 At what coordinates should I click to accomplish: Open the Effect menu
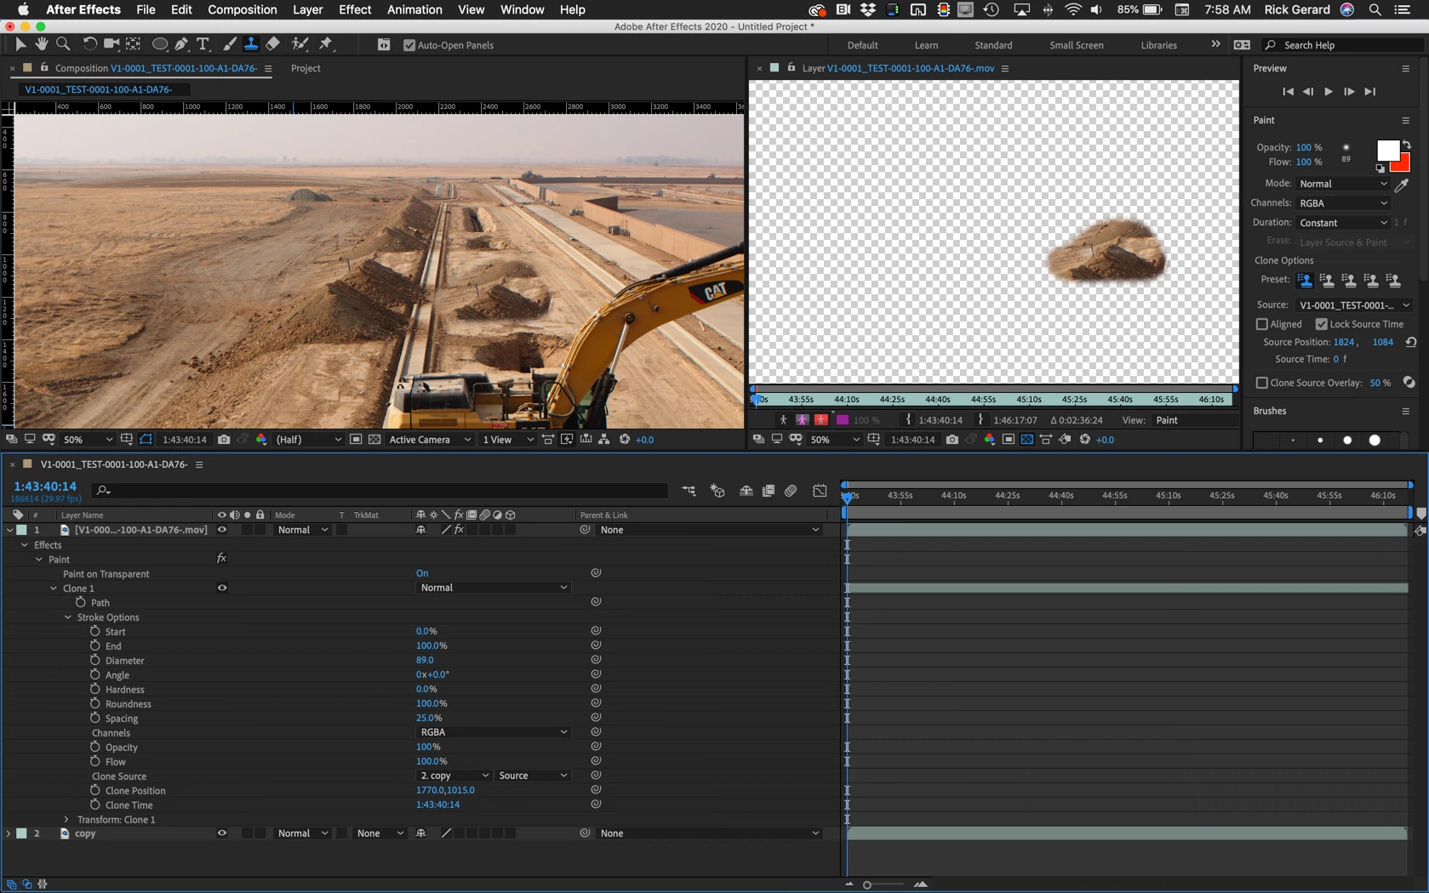[x=354, y=9]
